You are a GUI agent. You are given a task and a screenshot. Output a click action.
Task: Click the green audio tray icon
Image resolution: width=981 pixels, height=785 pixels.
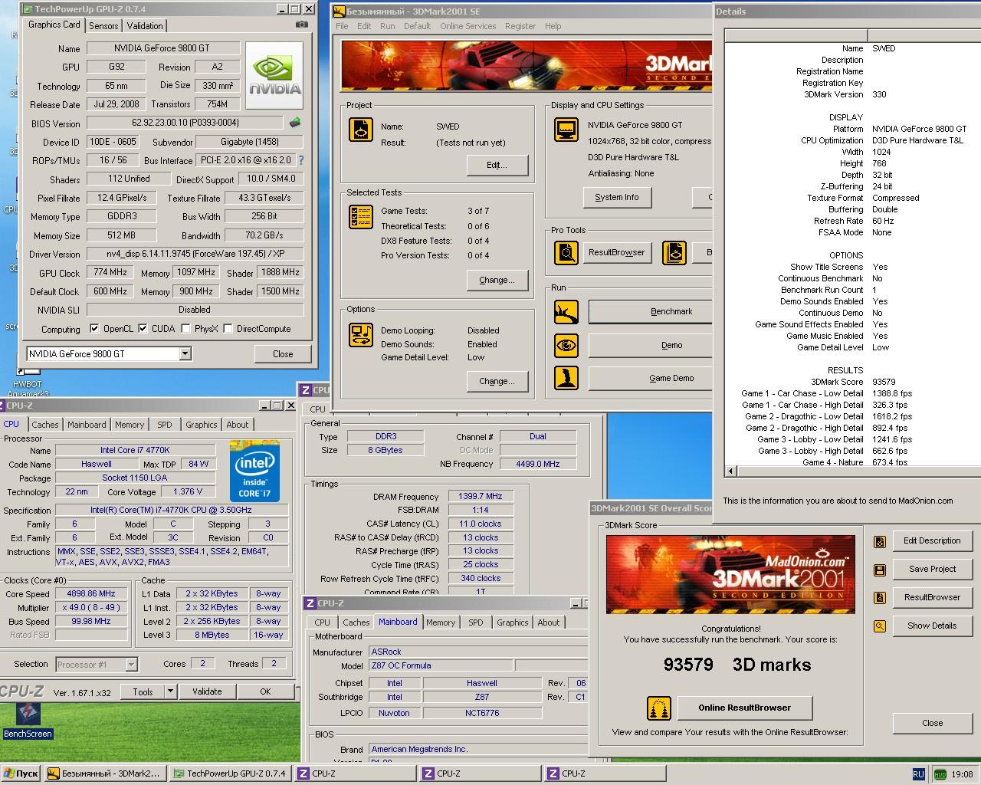click(x=940, y=774)
